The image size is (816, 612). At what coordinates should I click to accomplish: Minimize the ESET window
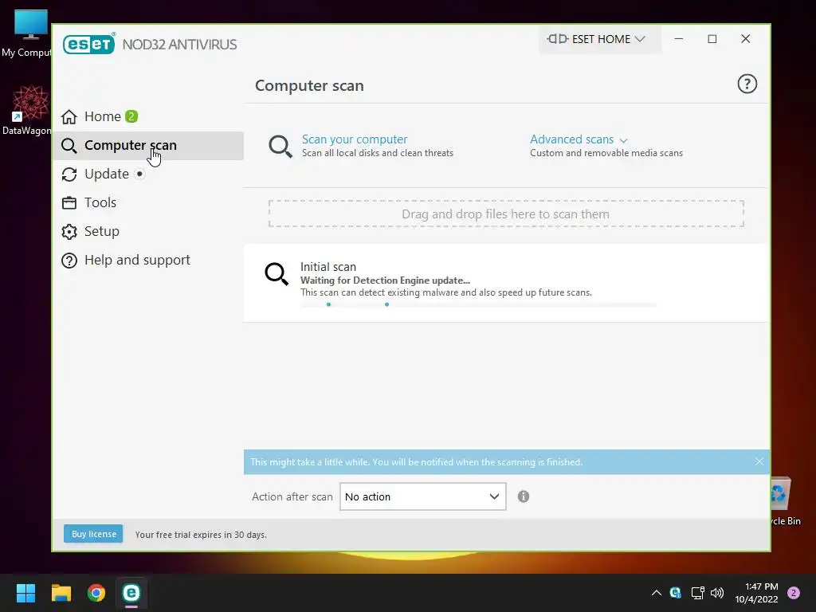coord(679,39)
